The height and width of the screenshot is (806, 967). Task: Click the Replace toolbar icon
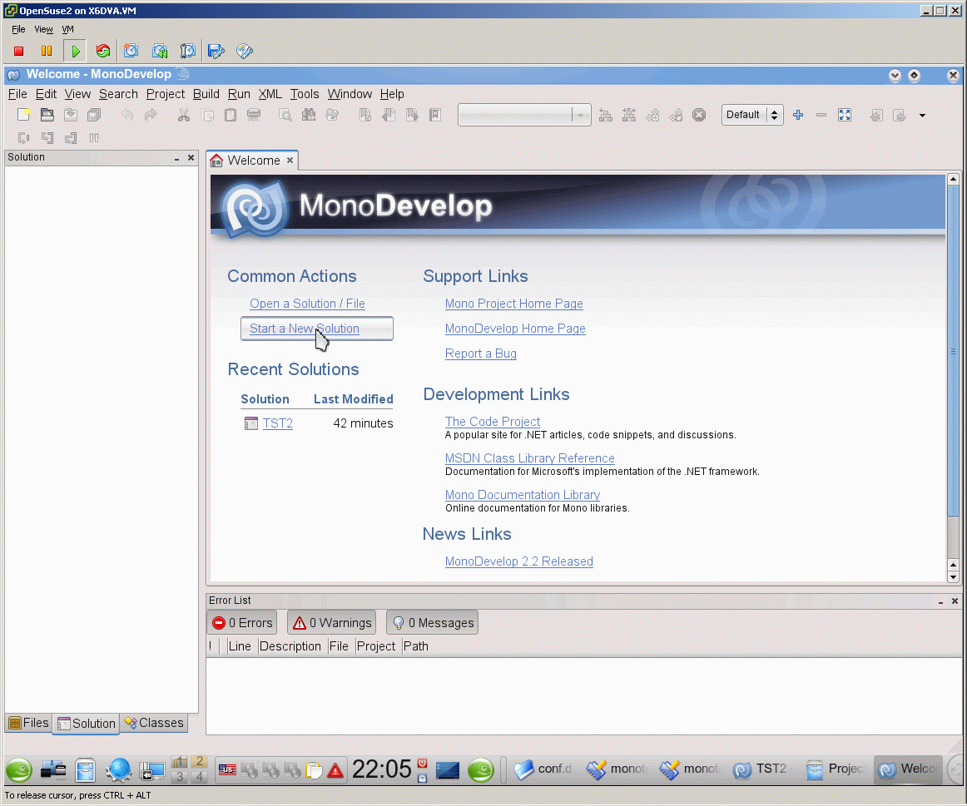point(332,115)
